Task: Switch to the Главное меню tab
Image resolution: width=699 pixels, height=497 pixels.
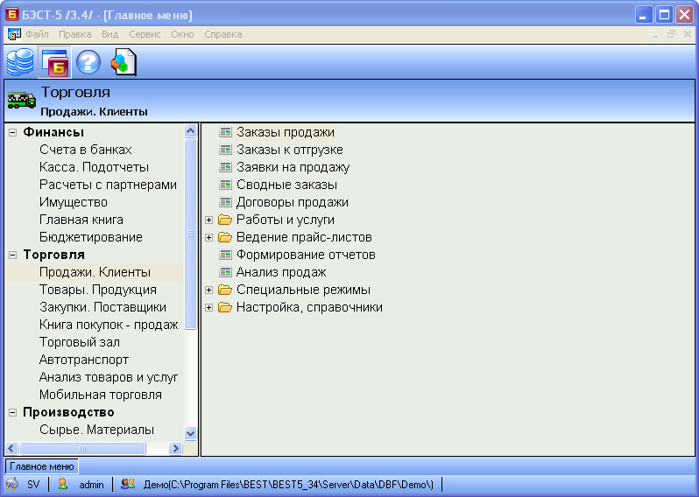Action: [x=41, y=466]
